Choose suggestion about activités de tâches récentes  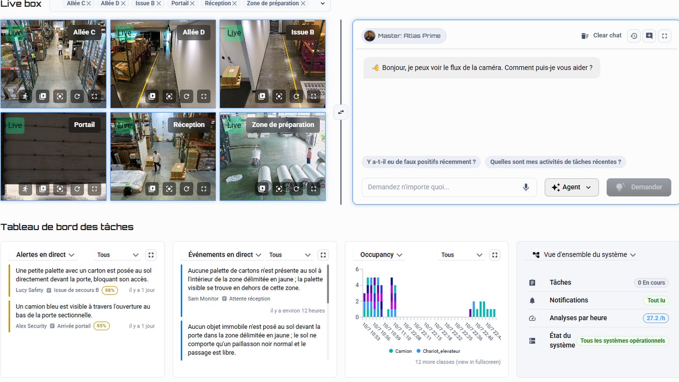click(x=556, y=162)
